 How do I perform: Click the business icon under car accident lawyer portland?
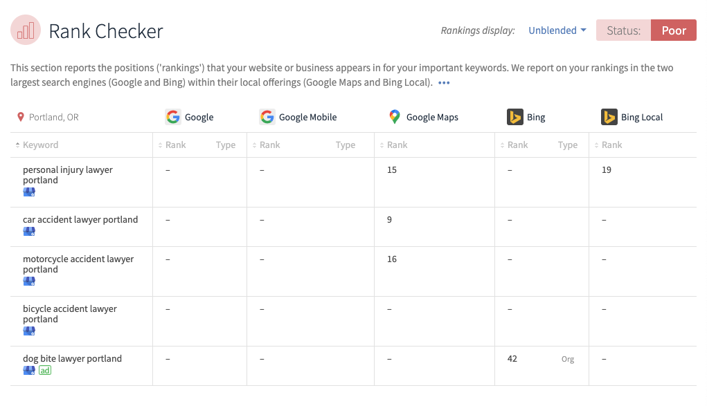[29, 232]
